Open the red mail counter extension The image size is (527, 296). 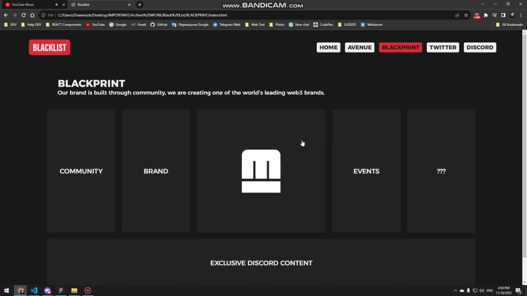pos(477,15)
